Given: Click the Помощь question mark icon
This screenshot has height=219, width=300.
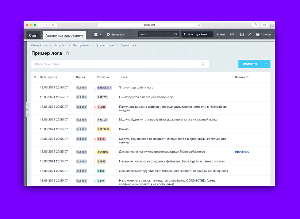Looking at the screenshot, I should pyautogui.click(x=258, y=34).
